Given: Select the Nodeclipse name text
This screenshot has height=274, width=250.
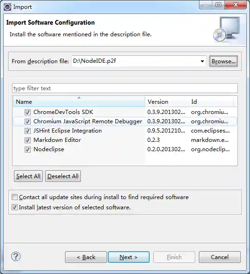Looking at the screenshot, I should click(x=49, y=149).
